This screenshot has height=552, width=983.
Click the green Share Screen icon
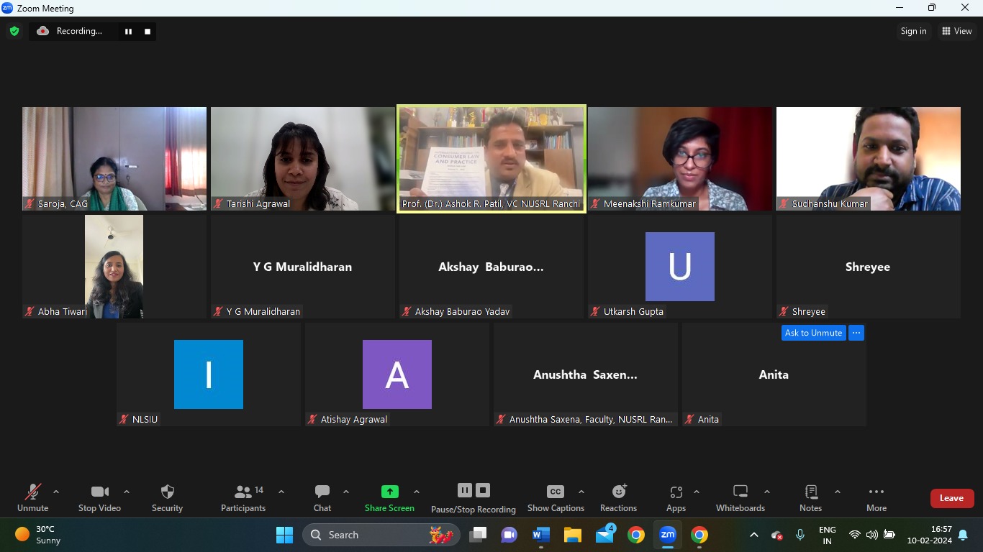click(389, 492)
